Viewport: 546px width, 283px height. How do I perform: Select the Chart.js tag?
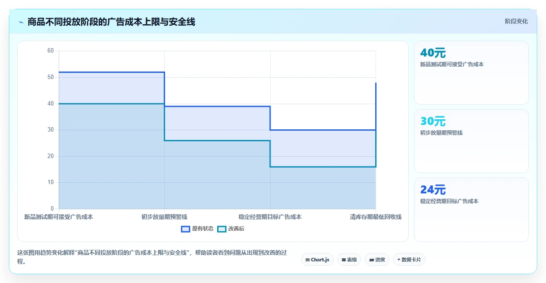pos(317,260)
